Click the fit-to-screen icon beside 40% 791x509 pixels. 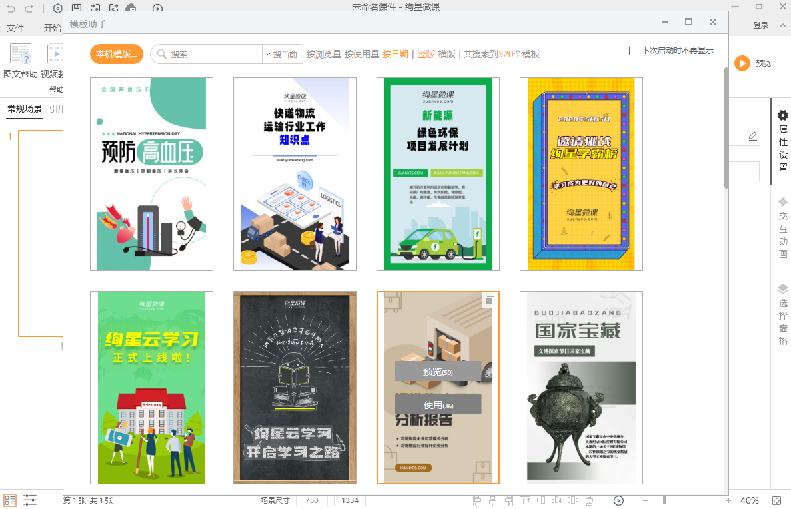click(776, 500)
